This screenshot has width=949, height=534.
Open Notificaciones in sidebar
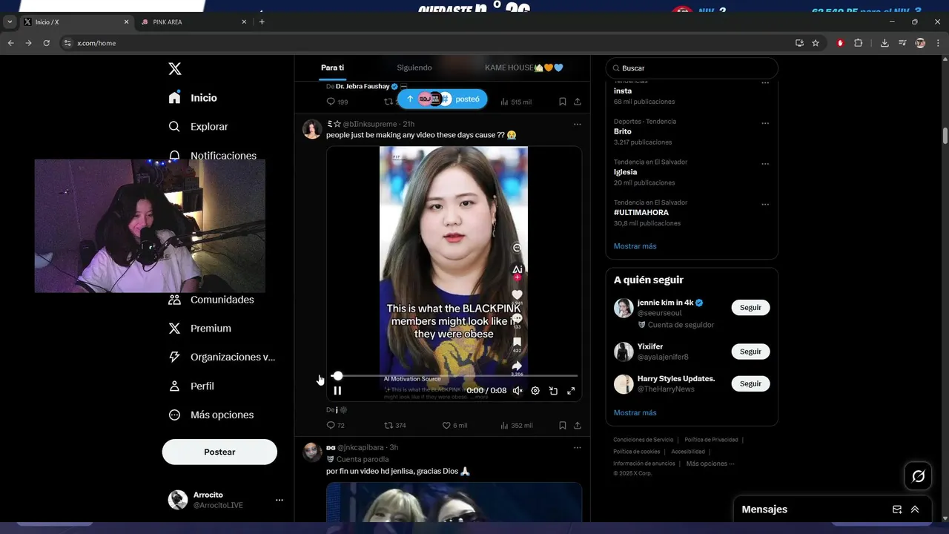pos(212,156)
